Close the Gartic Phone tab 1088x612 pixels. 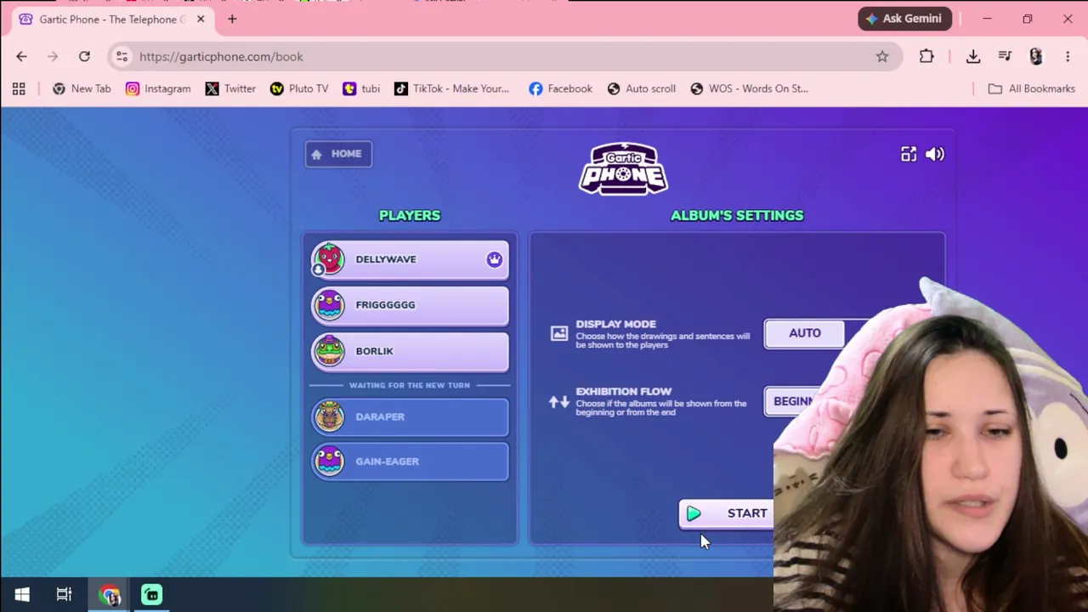point(201,19)
